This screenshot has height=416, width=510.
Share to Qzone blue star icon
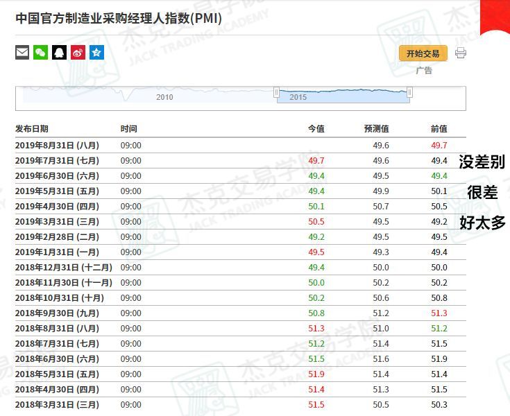(x=96, y=52)
